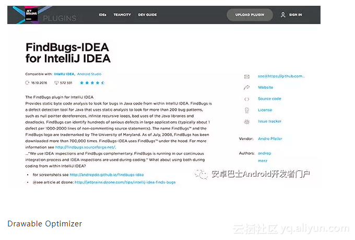Open the Issue tracker link
Screen dimensions: 355x240
(x=270, y=121)
